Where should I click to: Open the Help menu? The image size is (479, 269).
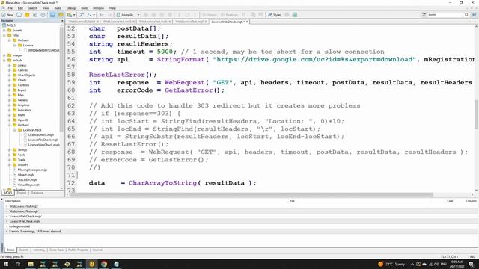click(112, 8)
